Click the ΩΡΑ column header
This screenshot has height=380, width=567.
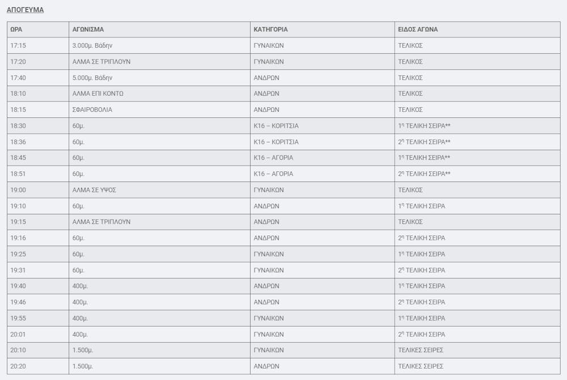click(16, 29)
